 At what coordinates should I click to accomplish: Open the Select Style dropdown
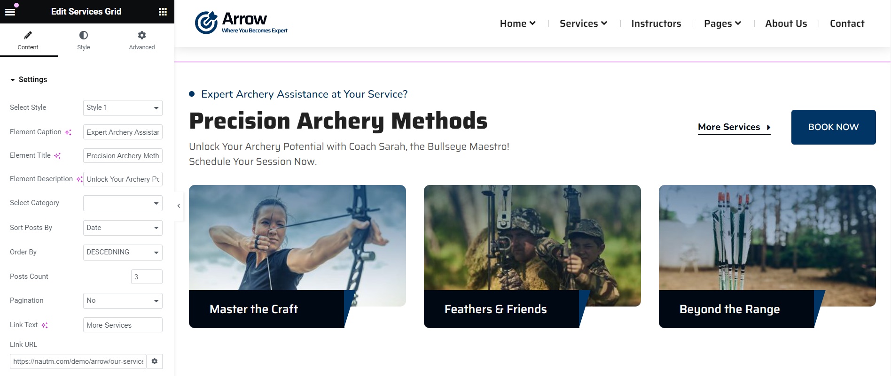pos(123,107)
